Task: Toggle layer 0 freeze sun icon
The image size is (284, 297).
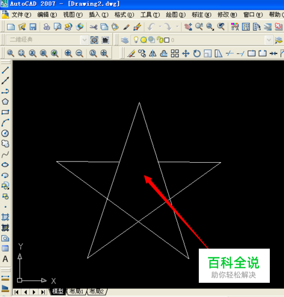Action: (x=144, y=40)
